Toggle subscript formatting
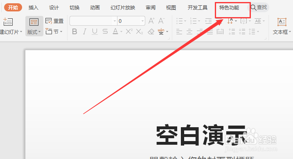 pyautogui.click(x=140, y=31)
